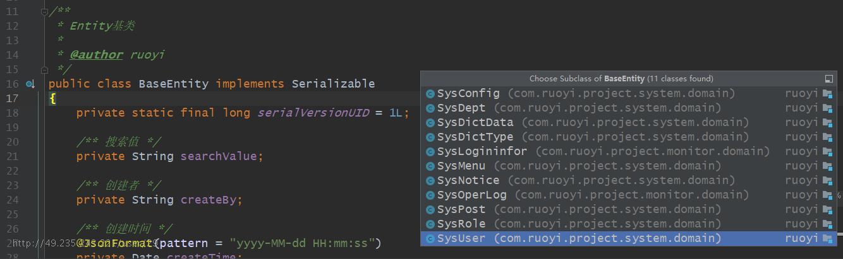Select SysDictType subclass entry

628,137
